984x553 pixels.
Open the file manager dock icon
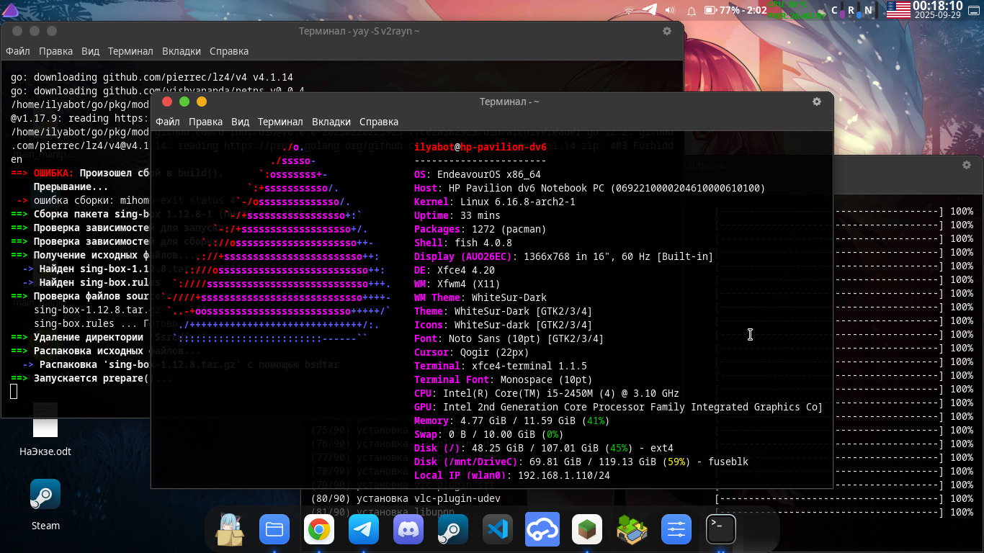click(x=274, y=531)
